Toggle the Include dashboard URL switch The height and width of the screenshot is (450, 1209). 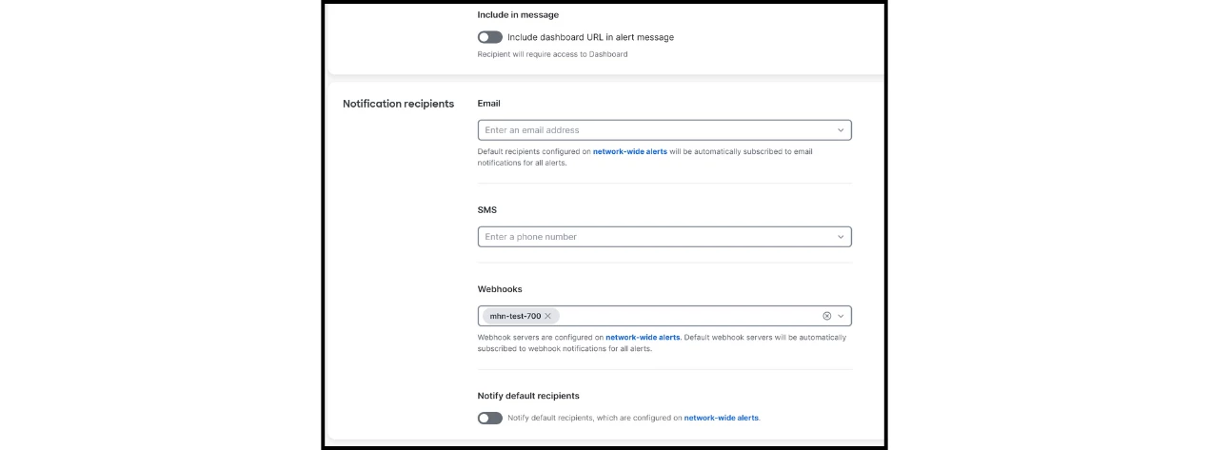(x=489, y=37)
